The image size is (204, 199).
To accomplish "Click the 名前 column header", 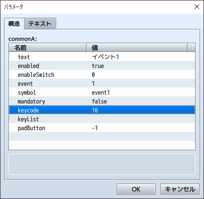I will click(x=48, y=48).
